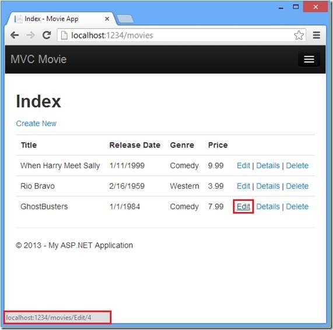
Task: Click the 1/11/1999 release date
Action: [x=127, y=166]
